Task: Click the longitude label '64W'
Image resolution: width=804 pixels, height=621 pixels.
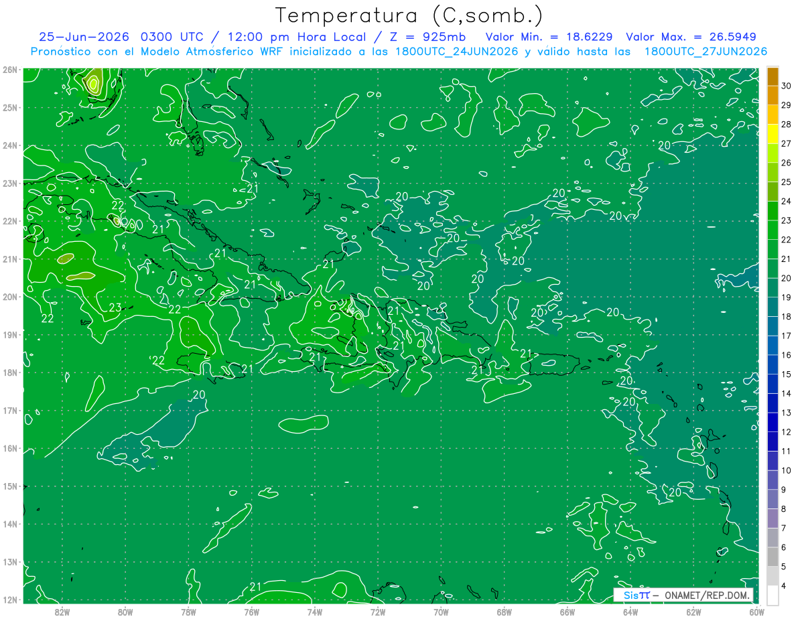Action: click(630, 612)
